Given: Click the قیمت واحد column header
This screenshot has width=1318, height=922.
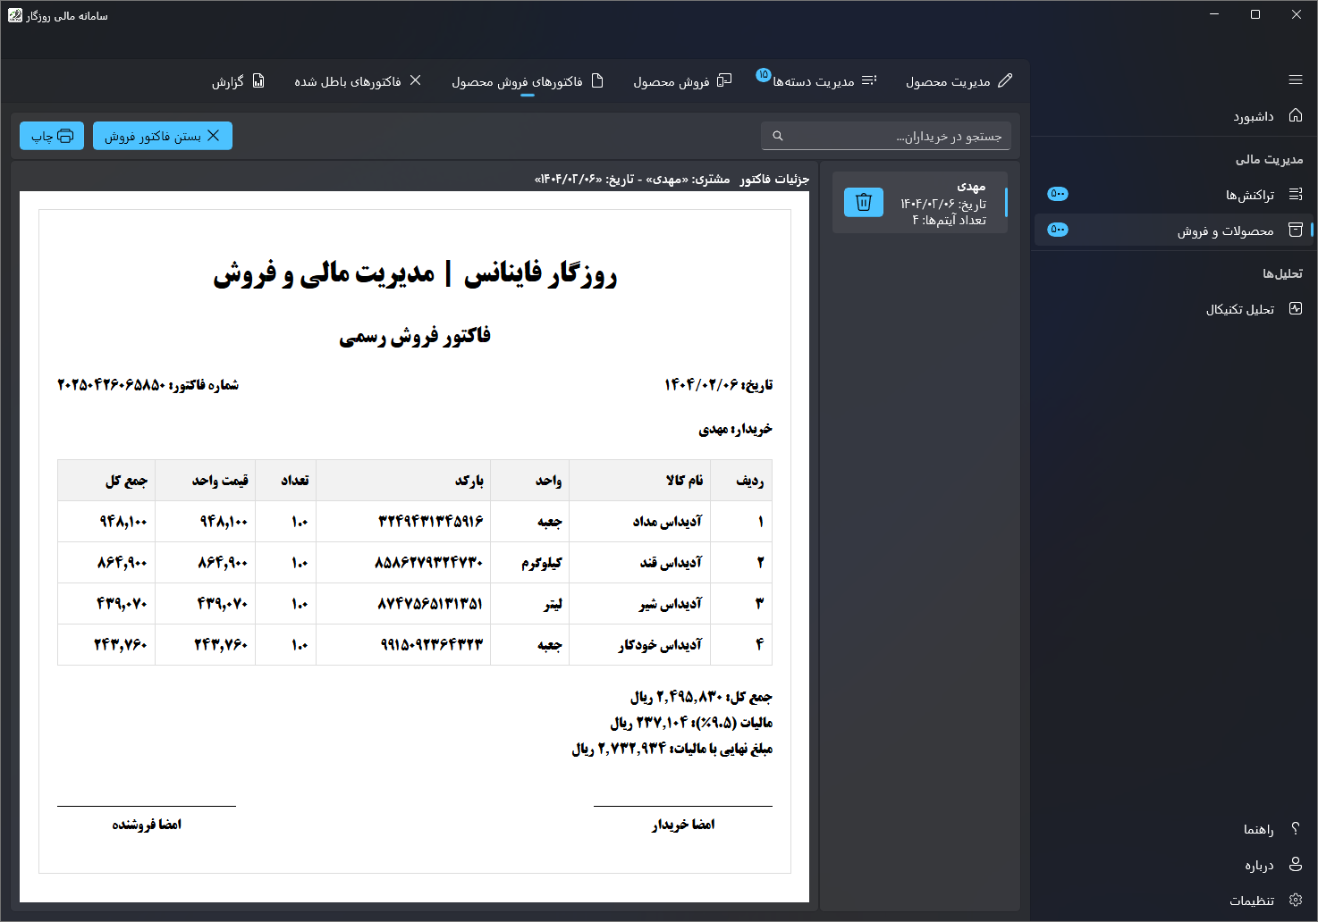Looking at the screenshot, I should tap(220, 481).
